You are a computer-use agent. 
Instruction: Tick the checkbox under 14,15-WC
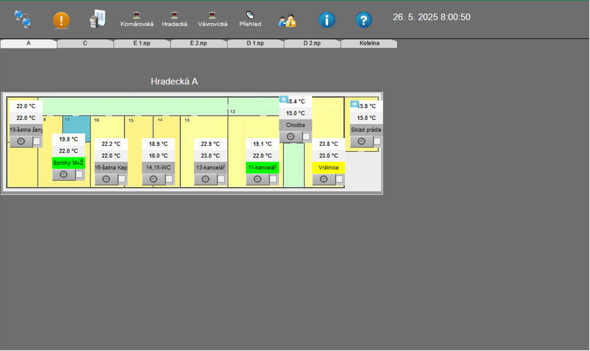point(169,179)
